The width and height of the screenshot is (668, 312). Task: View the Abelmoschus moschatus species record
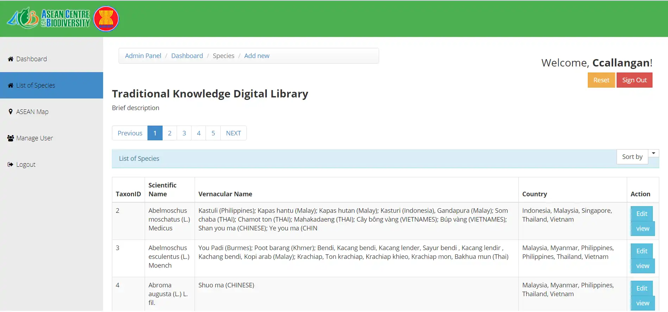[643, 229]
